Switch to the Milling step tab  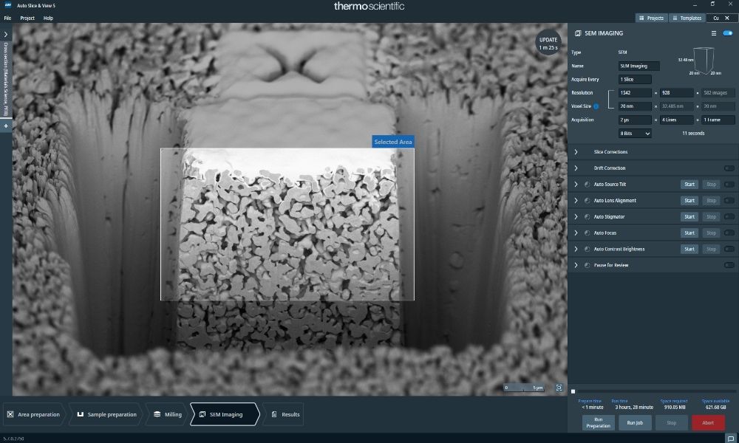pyautogui.click(x=168, y=414)
